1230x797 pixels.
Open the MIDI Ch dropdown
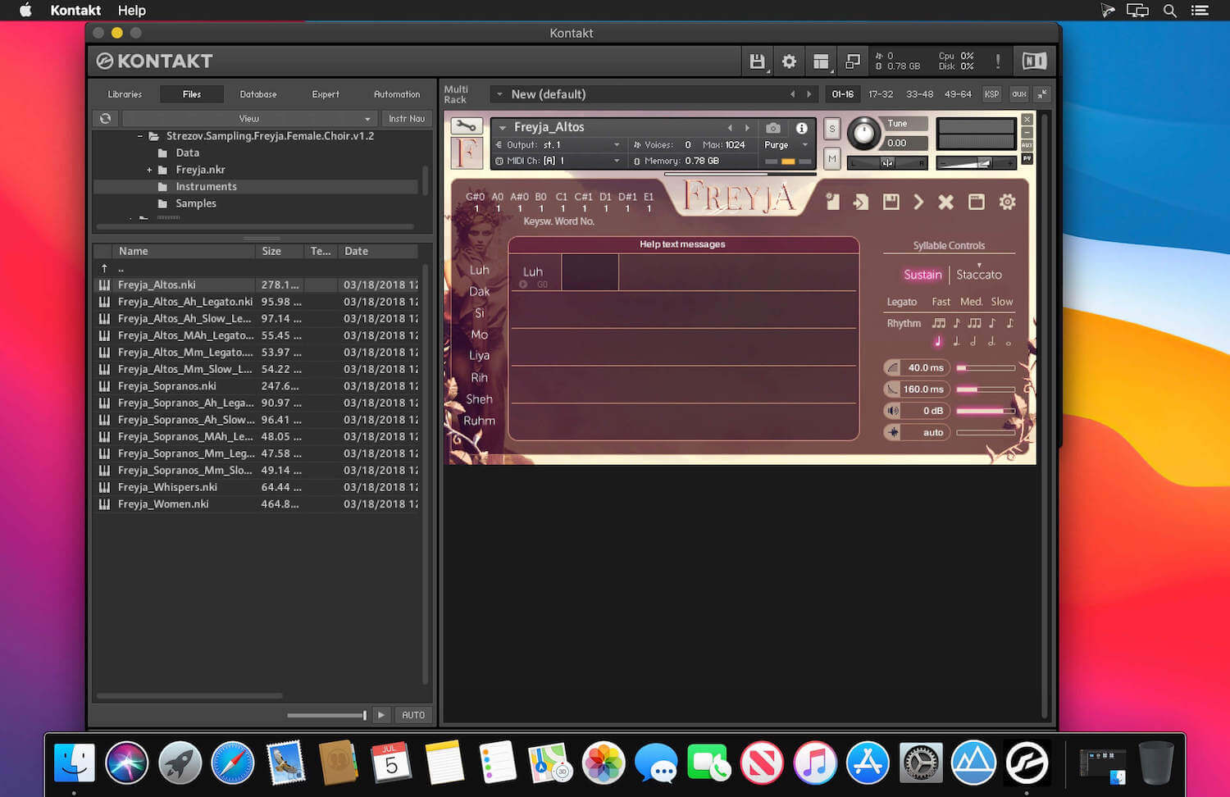pyautogui.click(x=558, y=161)
